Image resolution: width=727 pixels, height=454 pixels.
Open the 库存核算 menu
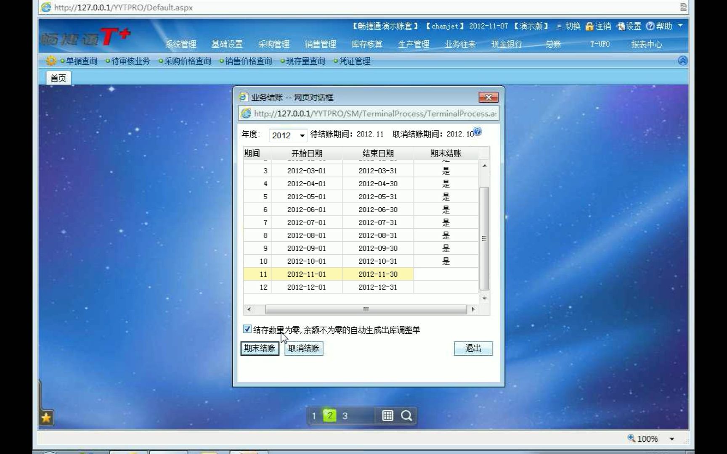pos(366,44)
